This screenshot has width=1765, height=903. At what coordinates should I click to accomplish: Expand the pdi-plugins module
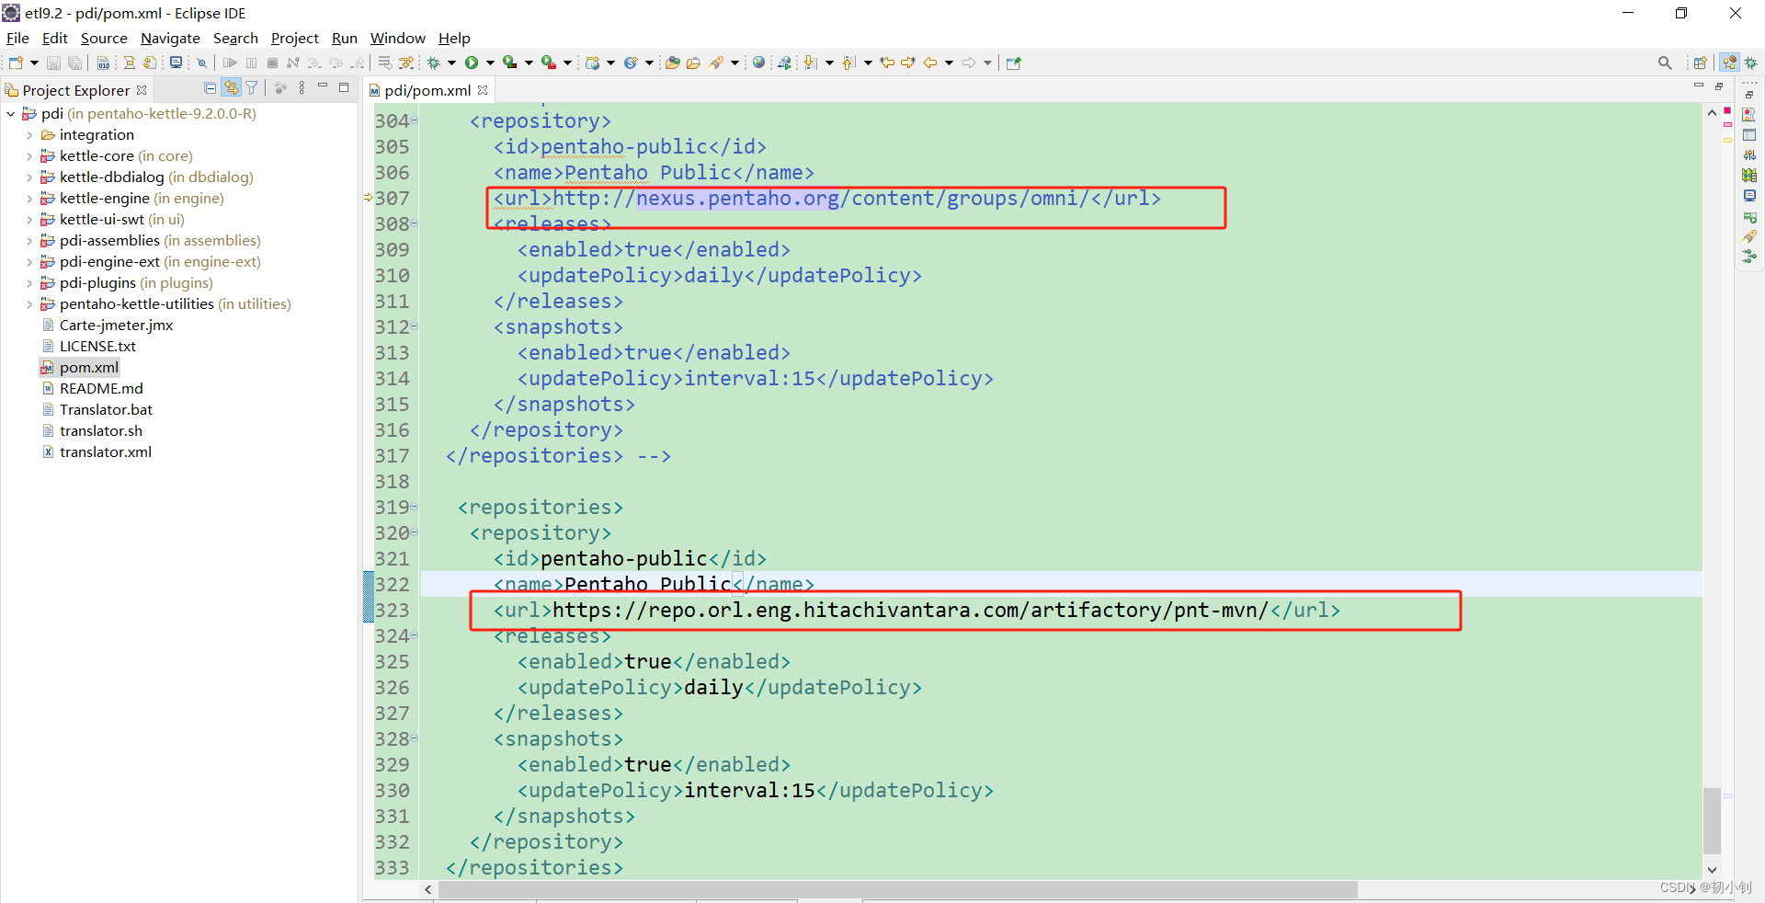29,283
